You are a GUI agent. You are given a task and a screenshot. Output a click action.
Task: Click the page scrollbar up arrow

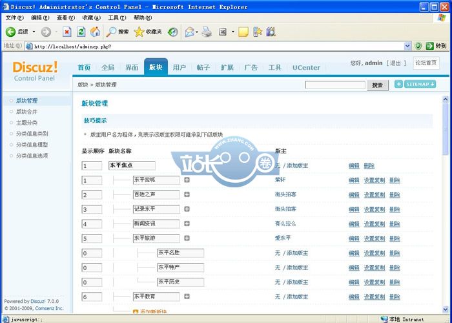pyautogui.click(x=446, y=99)
